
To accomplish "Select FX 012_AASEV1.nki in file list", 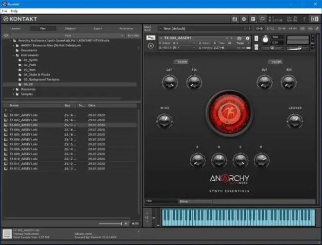I will coord(70,169).
